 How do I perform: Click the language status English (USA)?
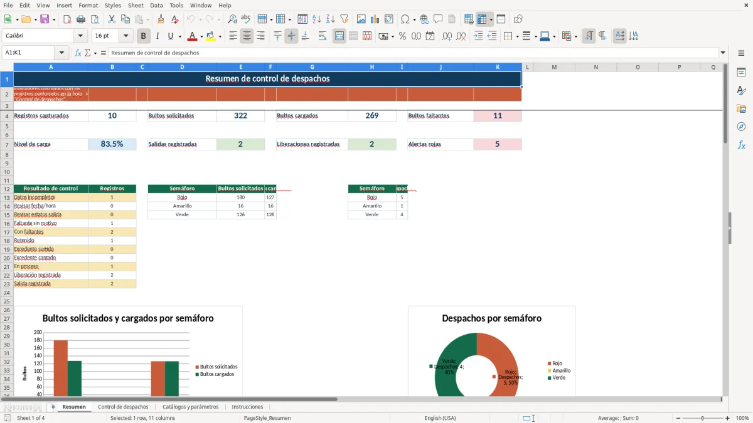[440, 418]
